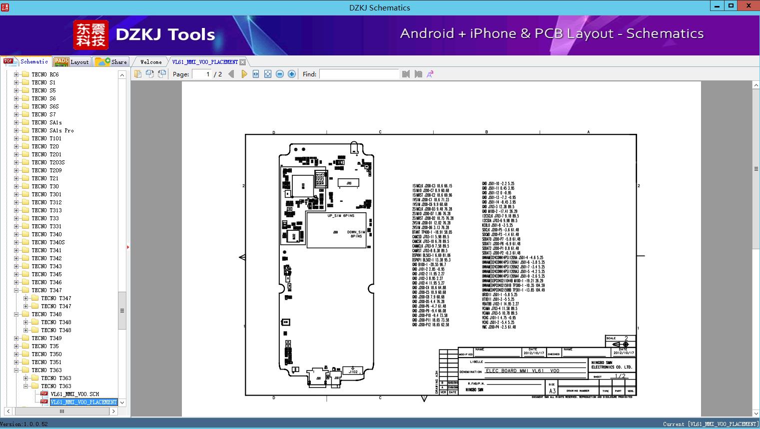Expand the TECNO T351 folder
760x429 pixels.
[16, 362]
